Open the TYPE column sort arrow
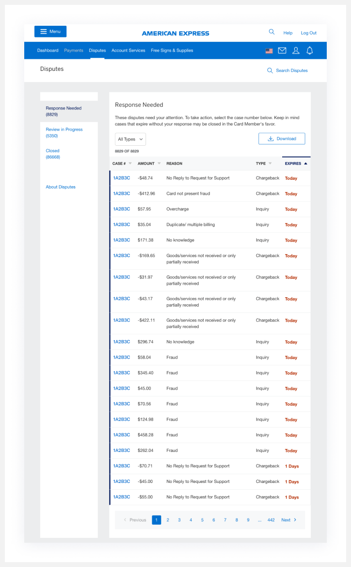This screenshot has height=567, width=351. [x=270, y=163]
